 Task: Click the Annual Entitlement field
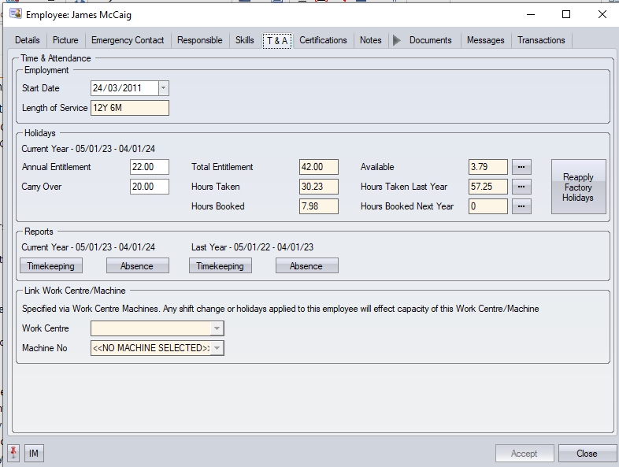(x=150, y=167)
